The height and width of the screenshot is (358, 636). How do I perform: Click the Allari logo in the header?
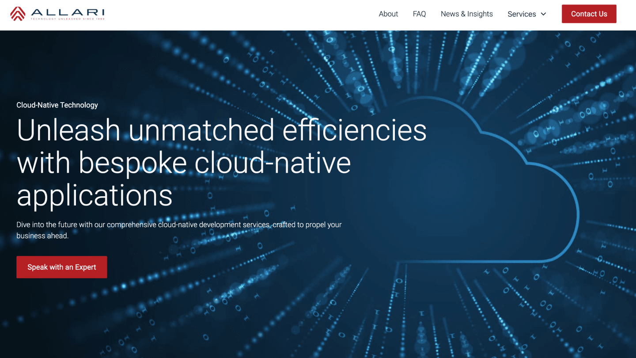click(57, 14)
